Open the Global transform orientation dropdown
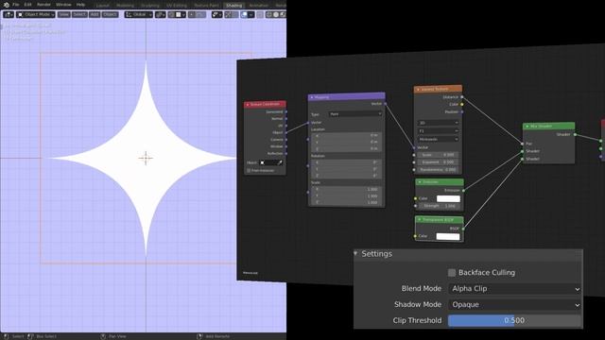Screen dimensions: 605x340 139,15
